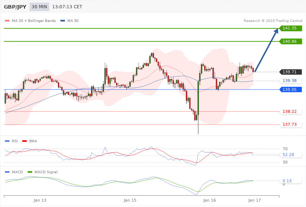This screenshot has width=306, height=207.
Task: Click the 139.05 blue pivot label
Action: pos(291,89)
